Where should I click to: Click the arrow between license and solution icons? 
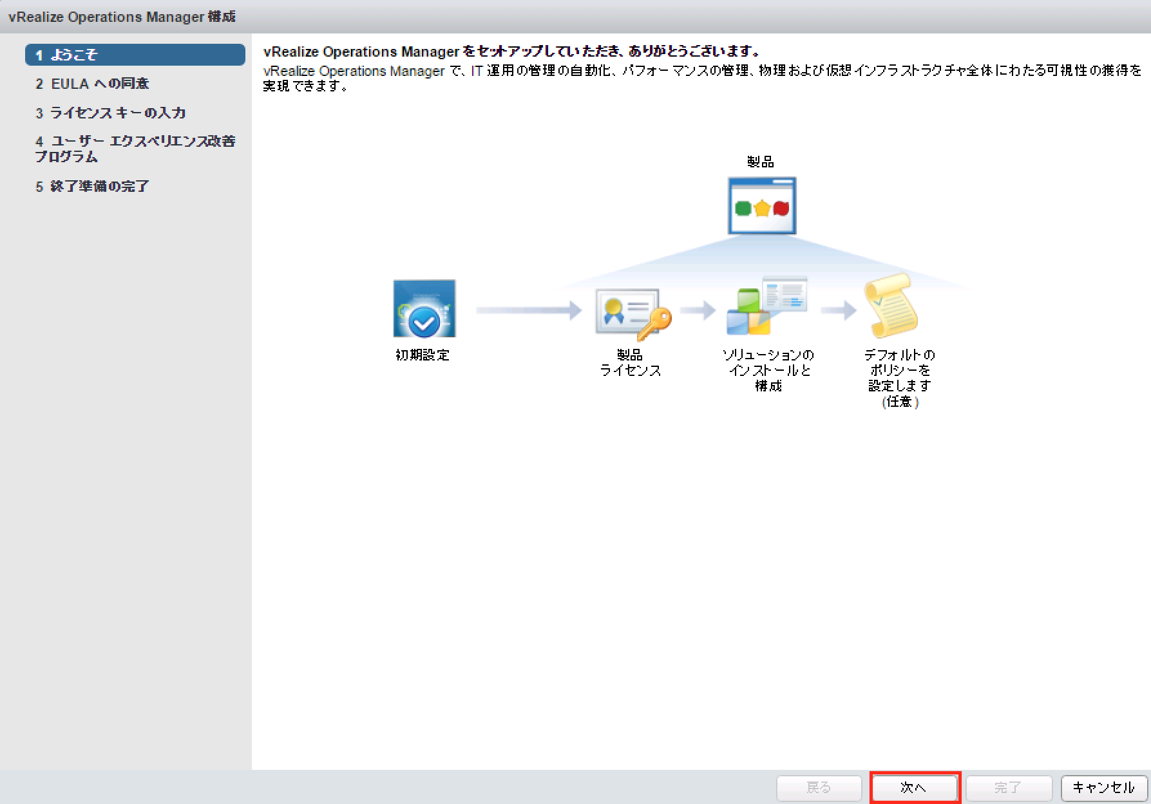[x=697, y=310]
